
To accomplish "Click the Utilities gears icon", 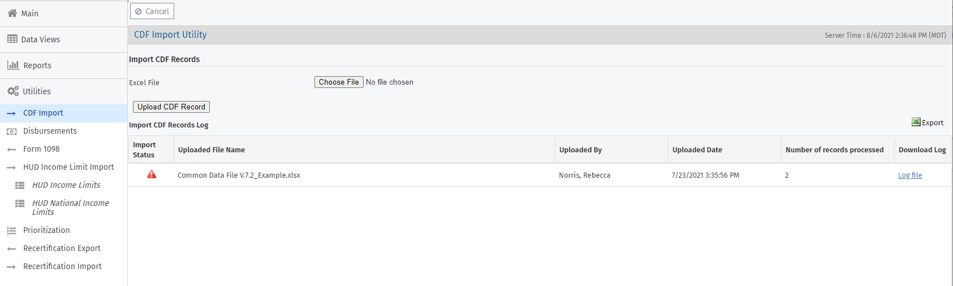I will coord(12,91).
